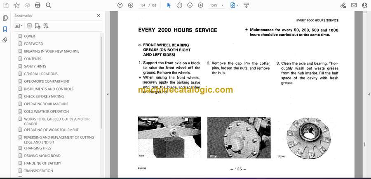Click the EVERY 2000 HOURS SERVICE heading
The width and height of the screenshot is (371, 179).
pos(177,30)
